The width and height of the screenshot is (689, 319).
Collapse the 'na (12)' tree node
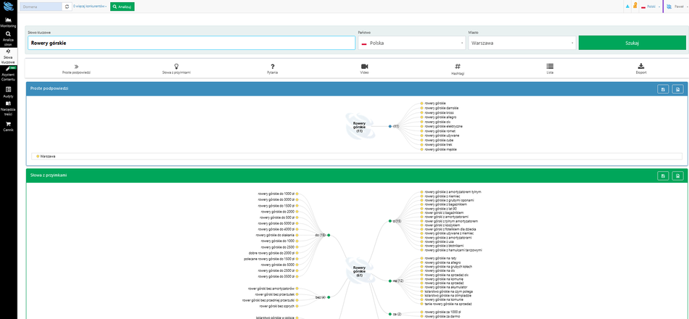click(389, 281)
